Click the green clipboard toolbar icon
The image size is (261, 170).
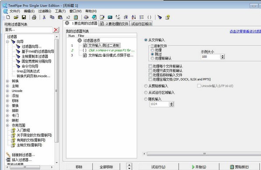76,17
